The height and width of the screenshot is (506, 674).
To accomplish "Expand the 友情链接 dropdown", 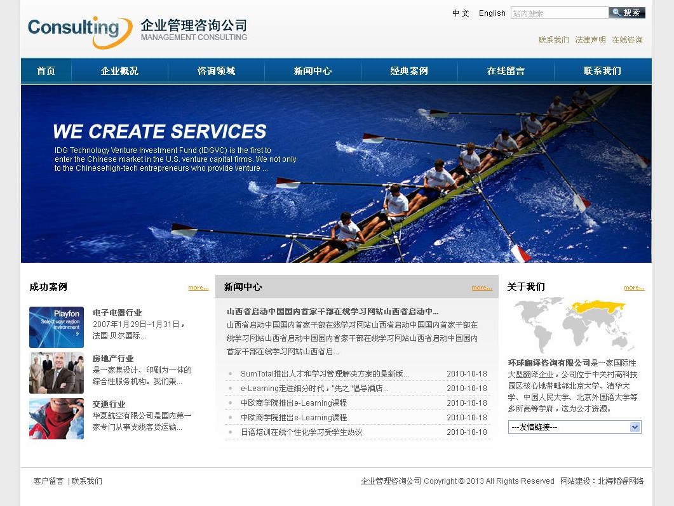I will [574, 427].
